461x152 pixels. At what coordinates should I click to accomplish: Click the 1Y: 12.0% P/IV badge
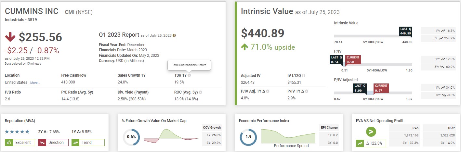click(439, 59)
